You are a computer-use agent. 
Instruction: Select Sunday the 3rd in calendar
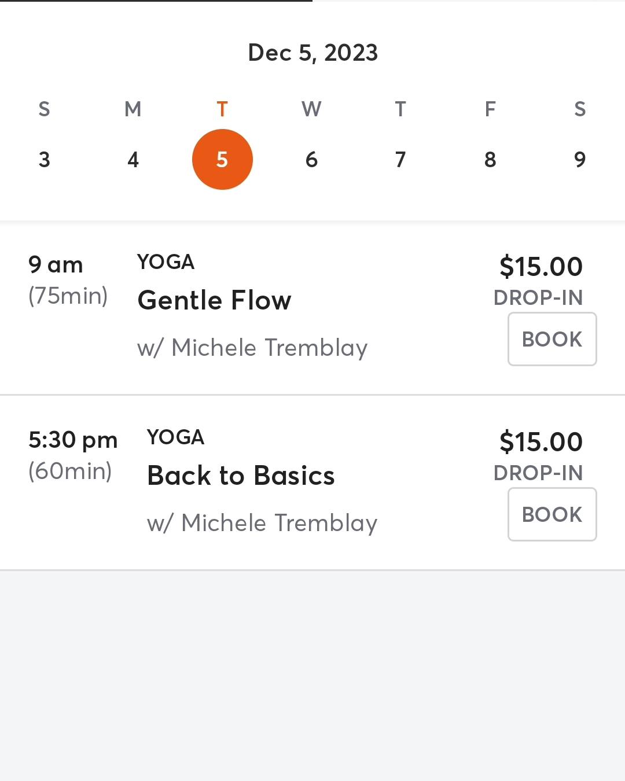click(x=44, y=159)
